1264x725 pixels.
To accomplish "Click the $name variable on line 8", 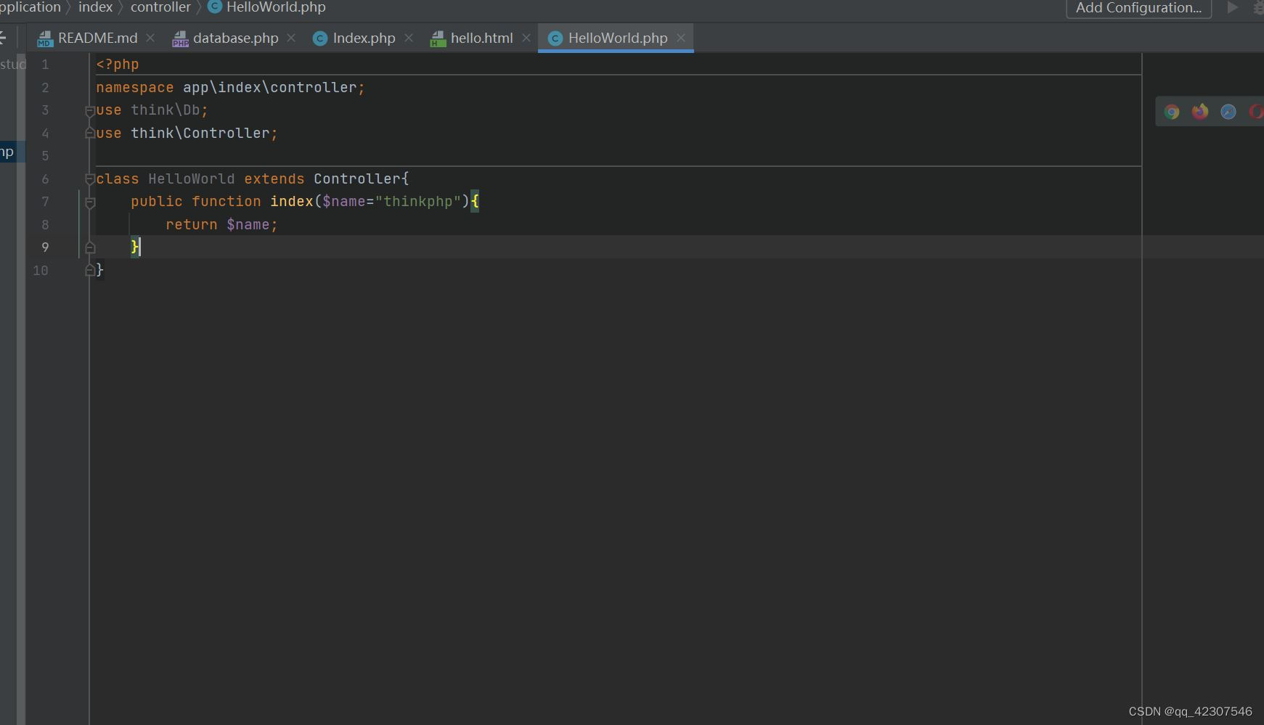I will (x=248, y=225).
